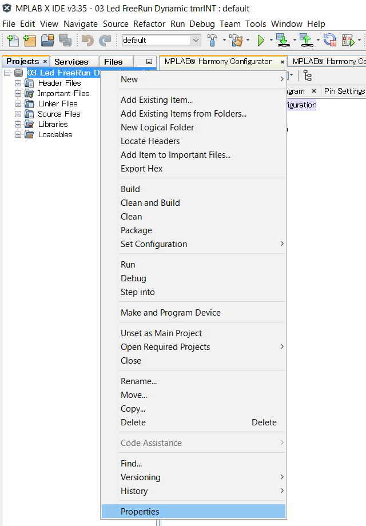This screenshot has width=366, height=526.
Task: Click the Build Project hammer icon
Action: click(212, 41)
